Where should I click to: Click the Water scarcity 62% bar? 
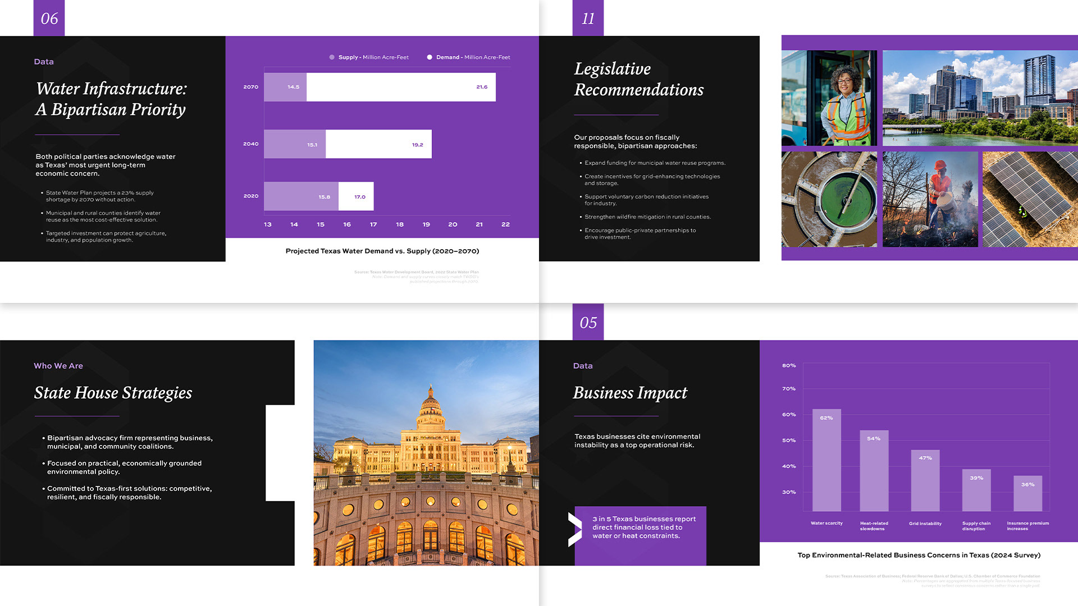point(826,460)
